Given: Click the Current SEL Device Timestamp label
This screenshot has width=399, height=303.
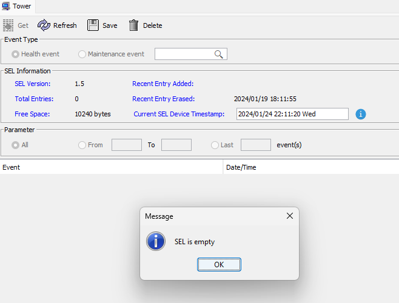Looking at the screenshot, I should 179,114.
